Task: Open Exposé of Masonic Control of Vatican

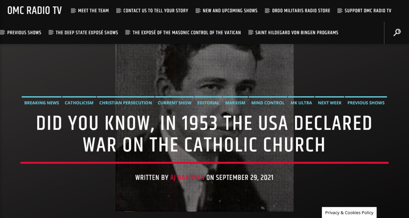Action: click(186, 33)
